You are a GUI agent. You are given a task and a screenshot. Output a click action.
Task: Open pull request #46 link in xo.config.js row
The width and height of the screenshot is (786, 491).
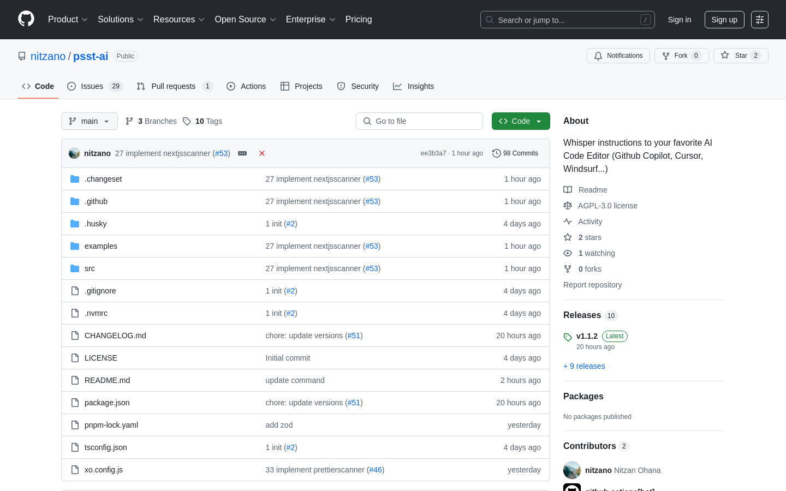coord(376,470)
